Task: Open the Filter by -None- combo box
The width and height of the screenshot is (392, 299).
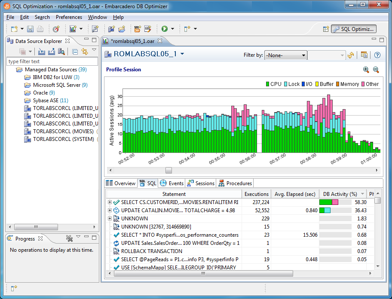Action: point(285,55)
